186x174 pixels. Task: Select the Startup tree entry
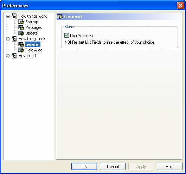[x=32, y=22]
